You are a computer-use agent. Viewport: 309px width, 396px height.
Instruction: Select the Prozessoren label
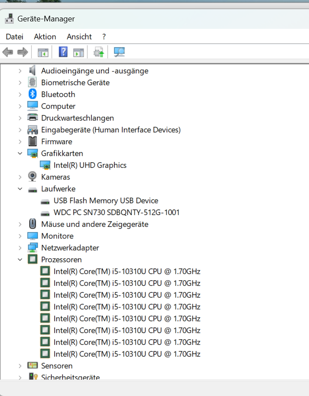[x=61, y=259]
